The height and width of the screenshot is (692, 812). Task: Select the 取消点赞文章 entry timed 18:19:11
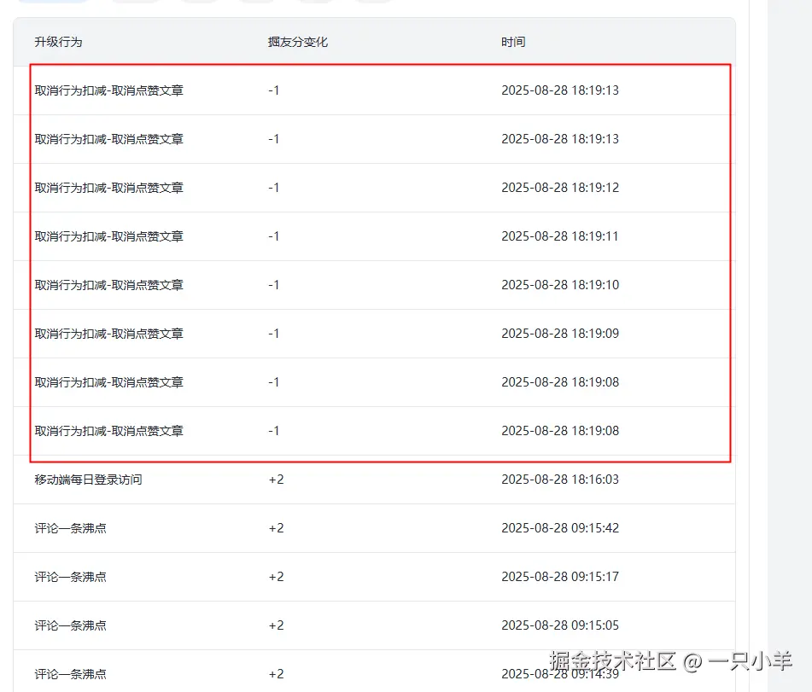[108, 236]
